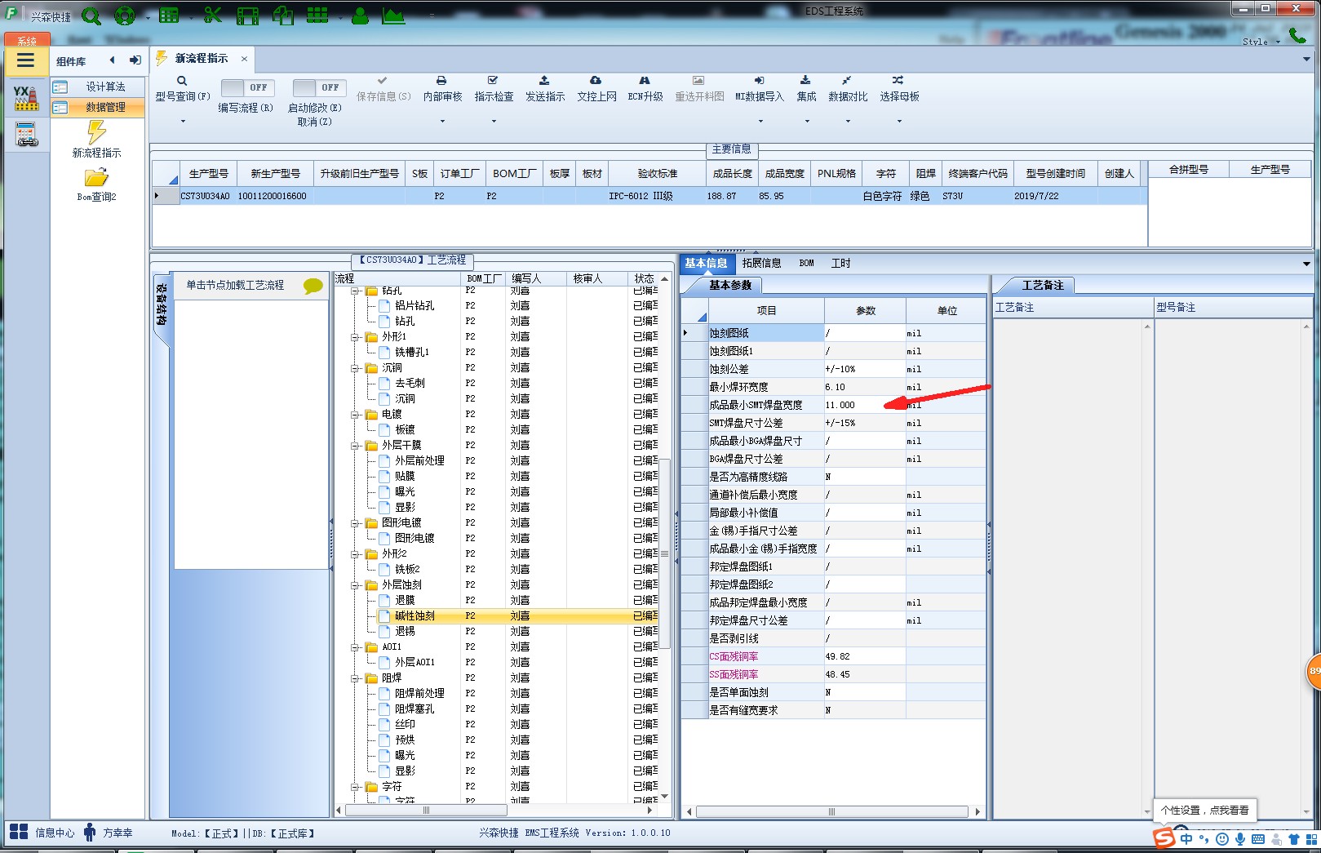Image resolution: width=1321 pixels, height=853 pixels.
Task: Select the 数据管理 sidebar item
Action: tap(98, 107)
